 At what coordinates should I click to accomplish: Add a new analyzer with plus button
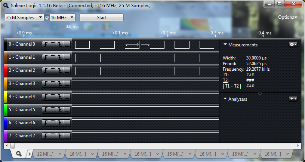coord(293,99)
